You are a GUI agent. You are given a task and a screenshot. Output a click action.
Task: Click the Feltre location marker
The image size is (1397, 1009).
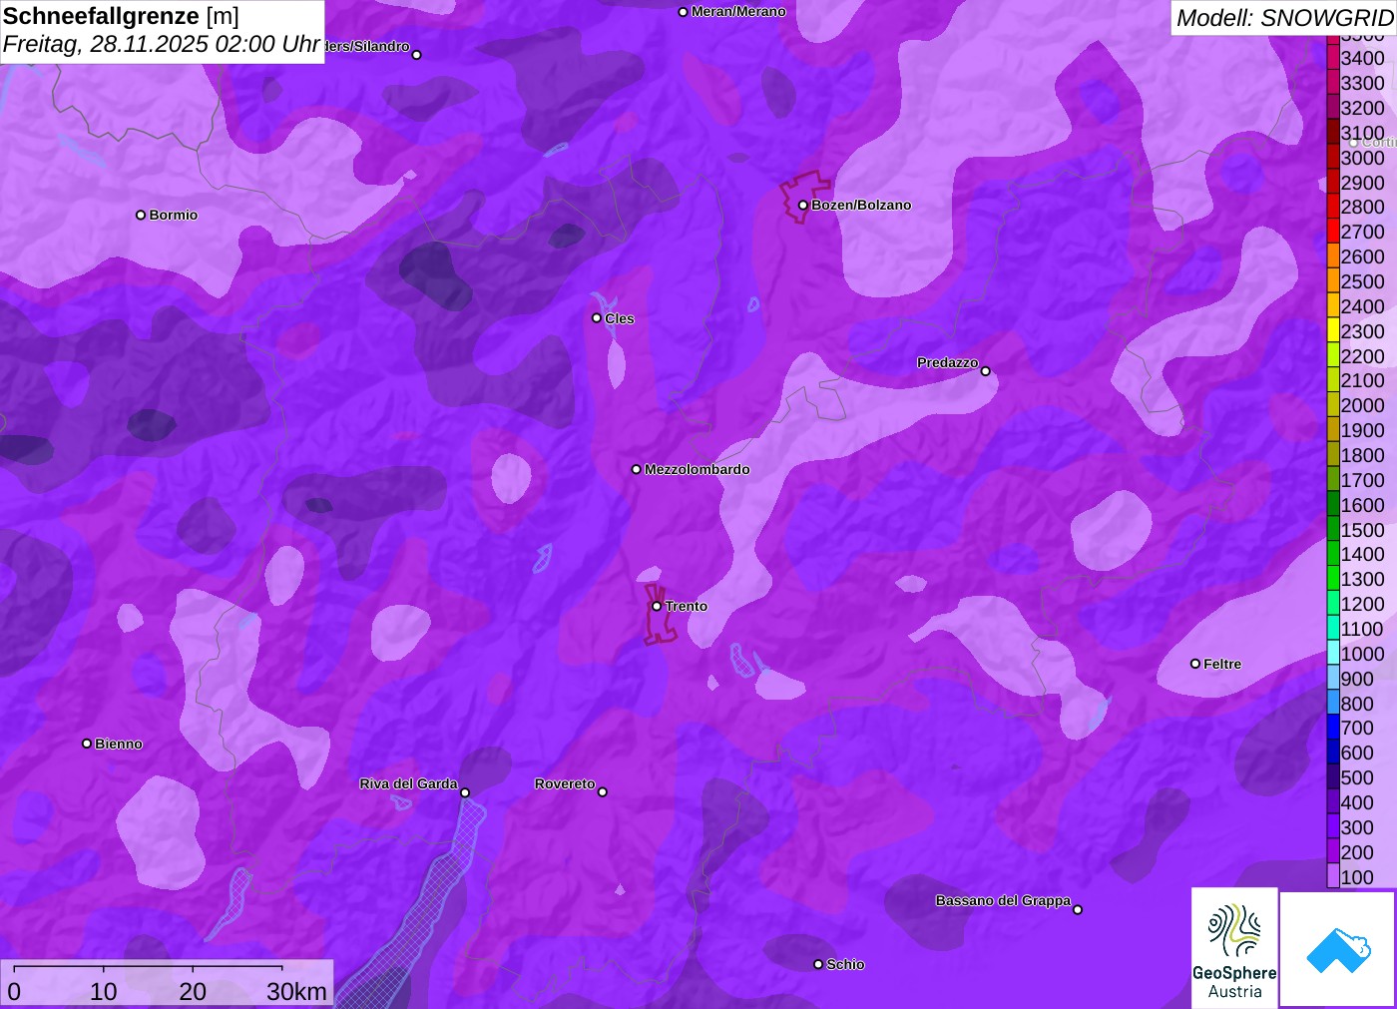[1195, 664]
